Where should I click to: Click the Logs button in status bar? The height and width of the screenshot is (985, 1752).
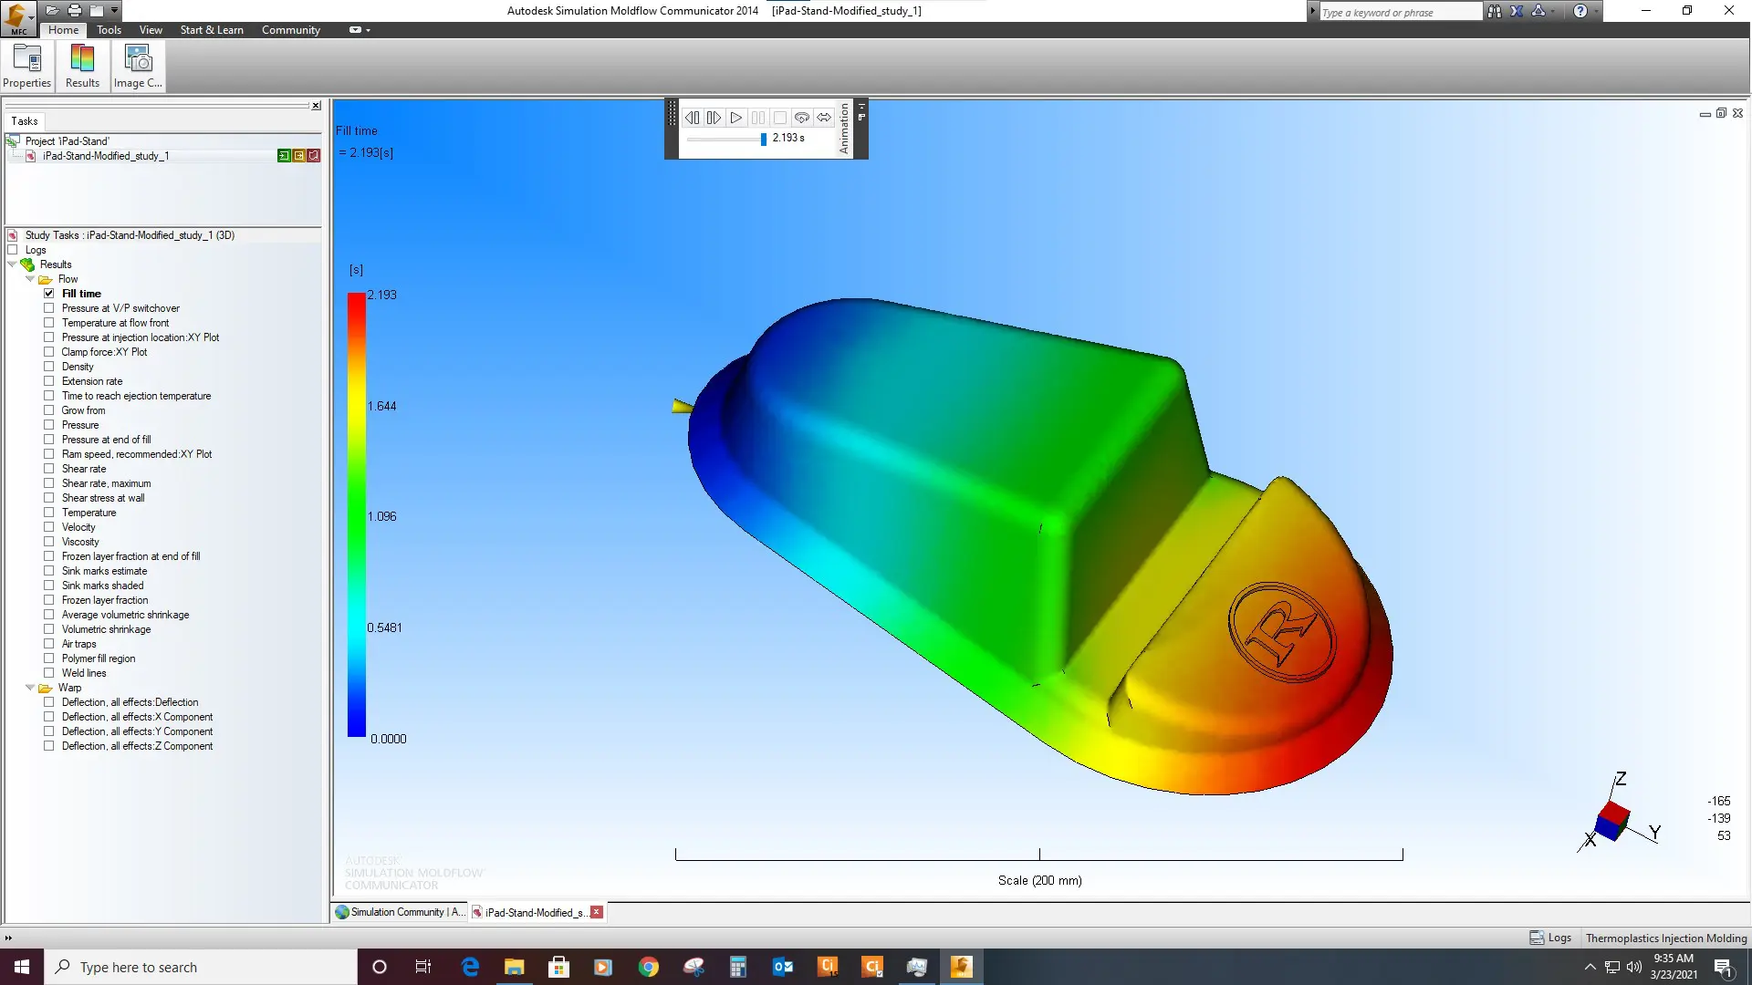tap(1550, 938)
